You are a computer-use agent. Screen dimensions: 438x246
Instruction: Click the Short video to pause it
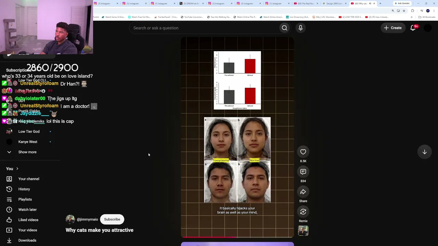[x=237, y=137]
